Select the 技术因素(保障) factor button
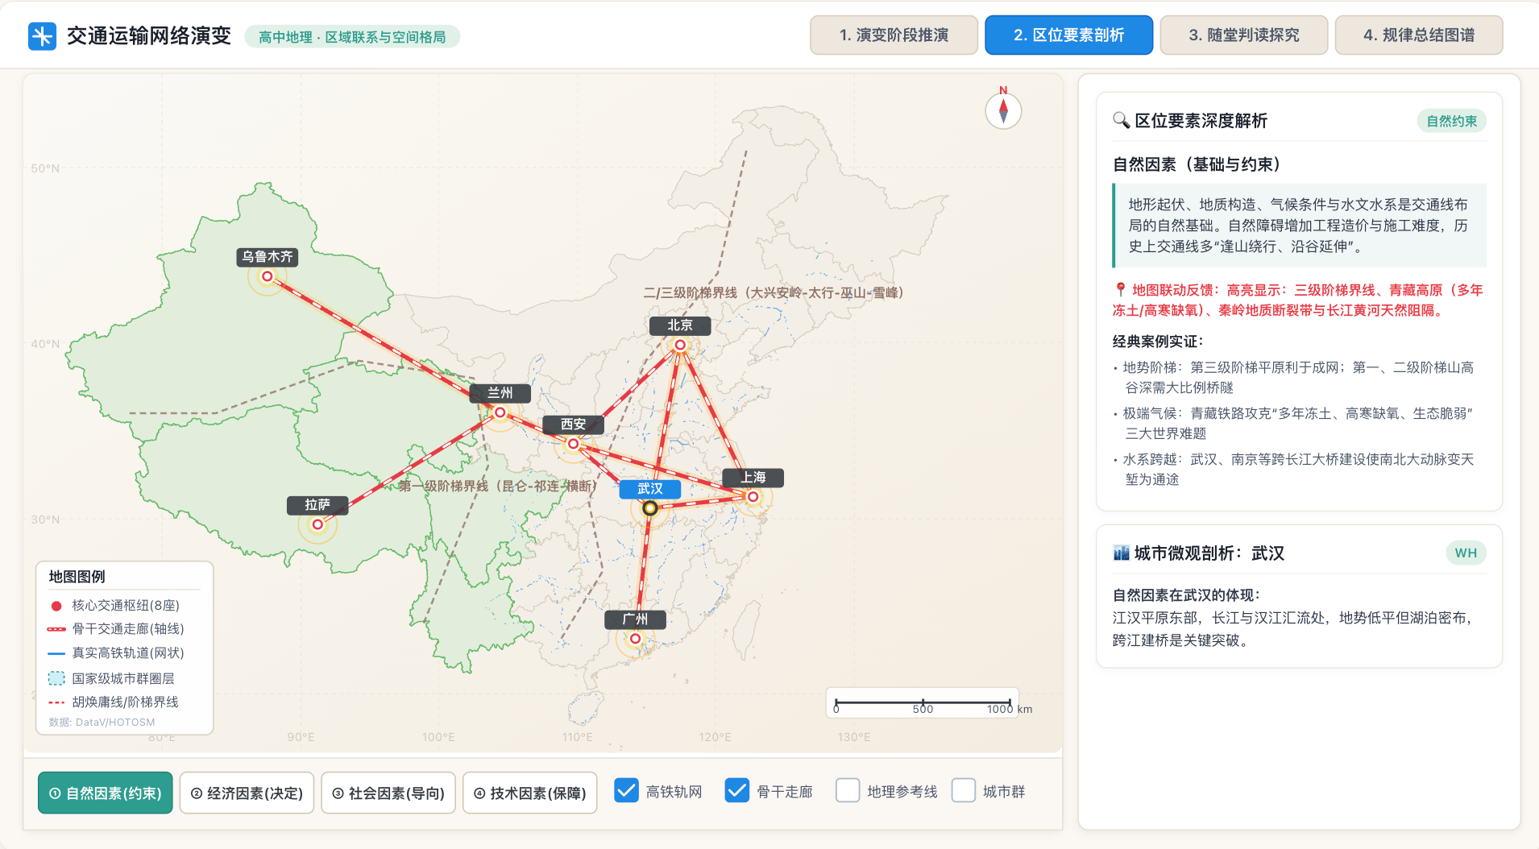This screenshot has height=849, width=1539. click(529, 793)
